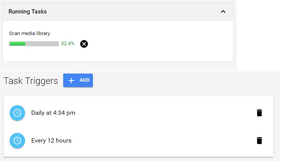Image resolution: width=281 pixels, height=161 pixels.
Task: Cancel the Scan media library task
Action: (x=84, y=44)
